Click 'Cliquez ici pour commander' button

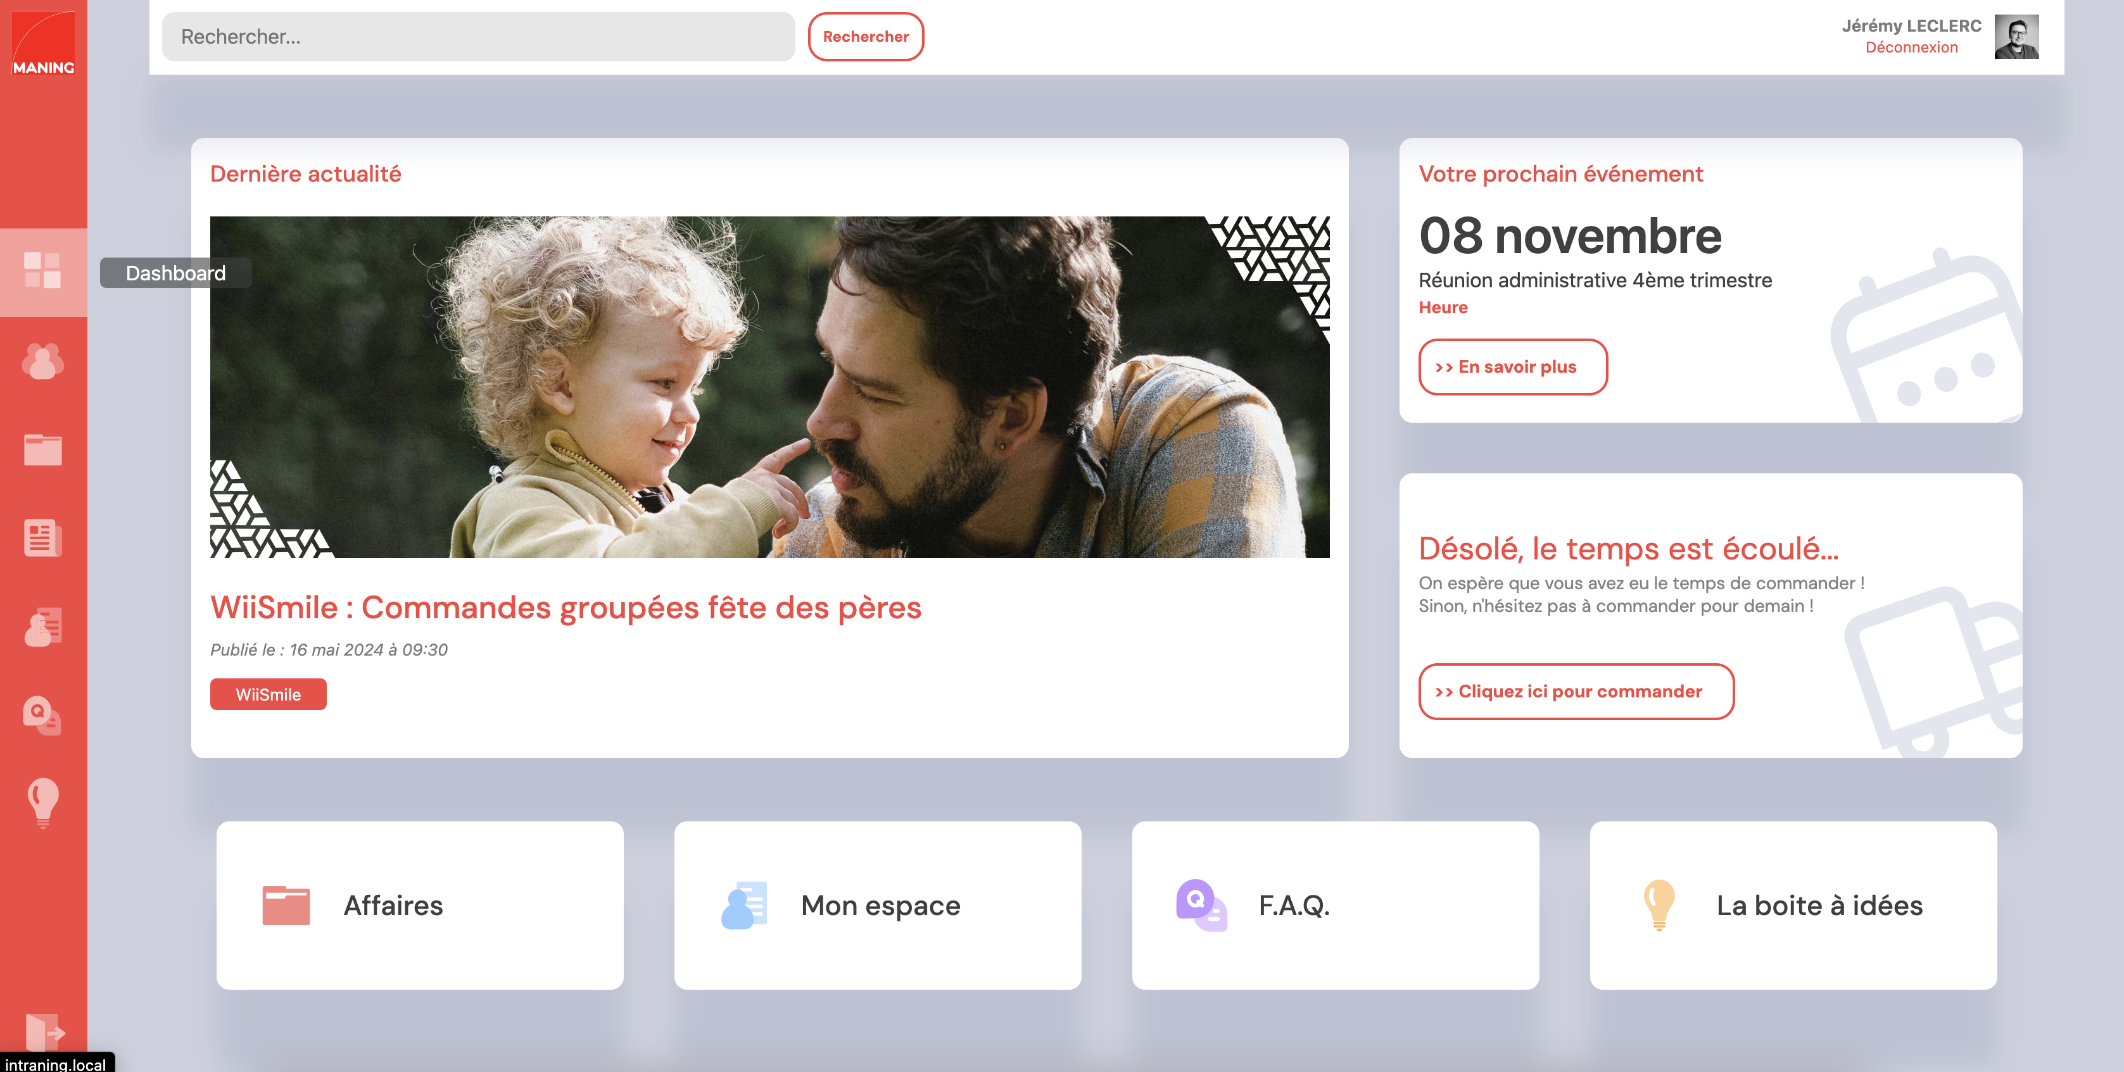(1576, 691)
